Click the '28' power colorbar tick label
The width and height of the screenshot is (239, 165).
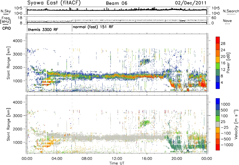pos(223,43)
